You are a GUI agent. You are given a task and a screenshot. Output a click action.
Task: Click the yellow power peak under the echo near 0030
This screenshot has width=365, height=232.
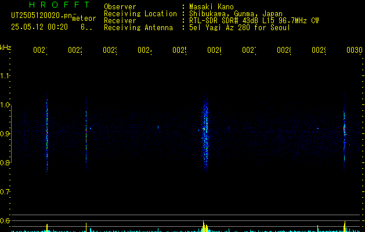point(345,226)
